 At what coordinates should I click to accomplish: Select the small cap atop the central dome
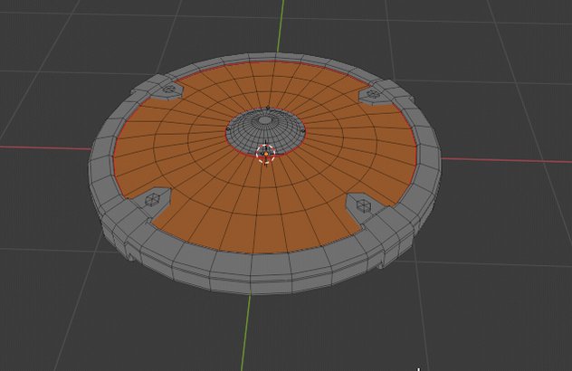(265, 120)
